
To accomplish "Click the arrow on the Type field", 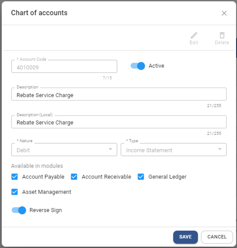I will click(x=220, y=149).
